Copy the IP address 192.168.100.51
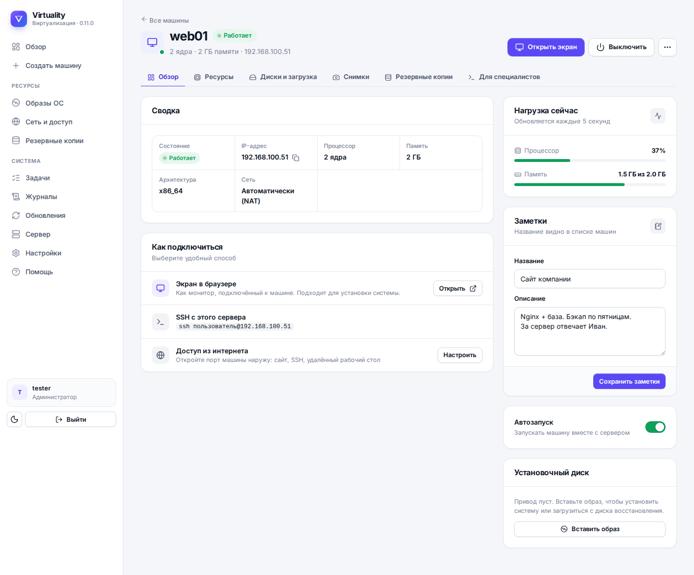Screen dimensions: 694x575 click(x=296, y=158)
